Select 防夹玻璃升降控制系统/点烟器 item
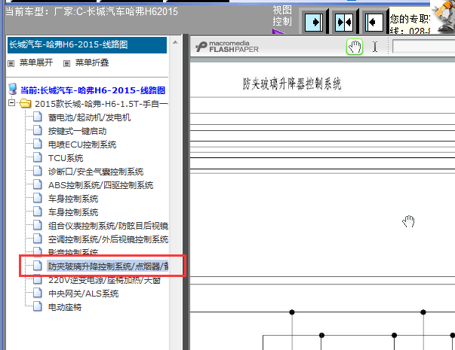455x350 pixels. pyautogui.click(x=108, y=266)
